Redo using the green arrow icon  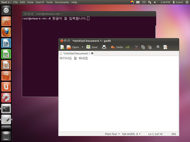coord(127,47)
